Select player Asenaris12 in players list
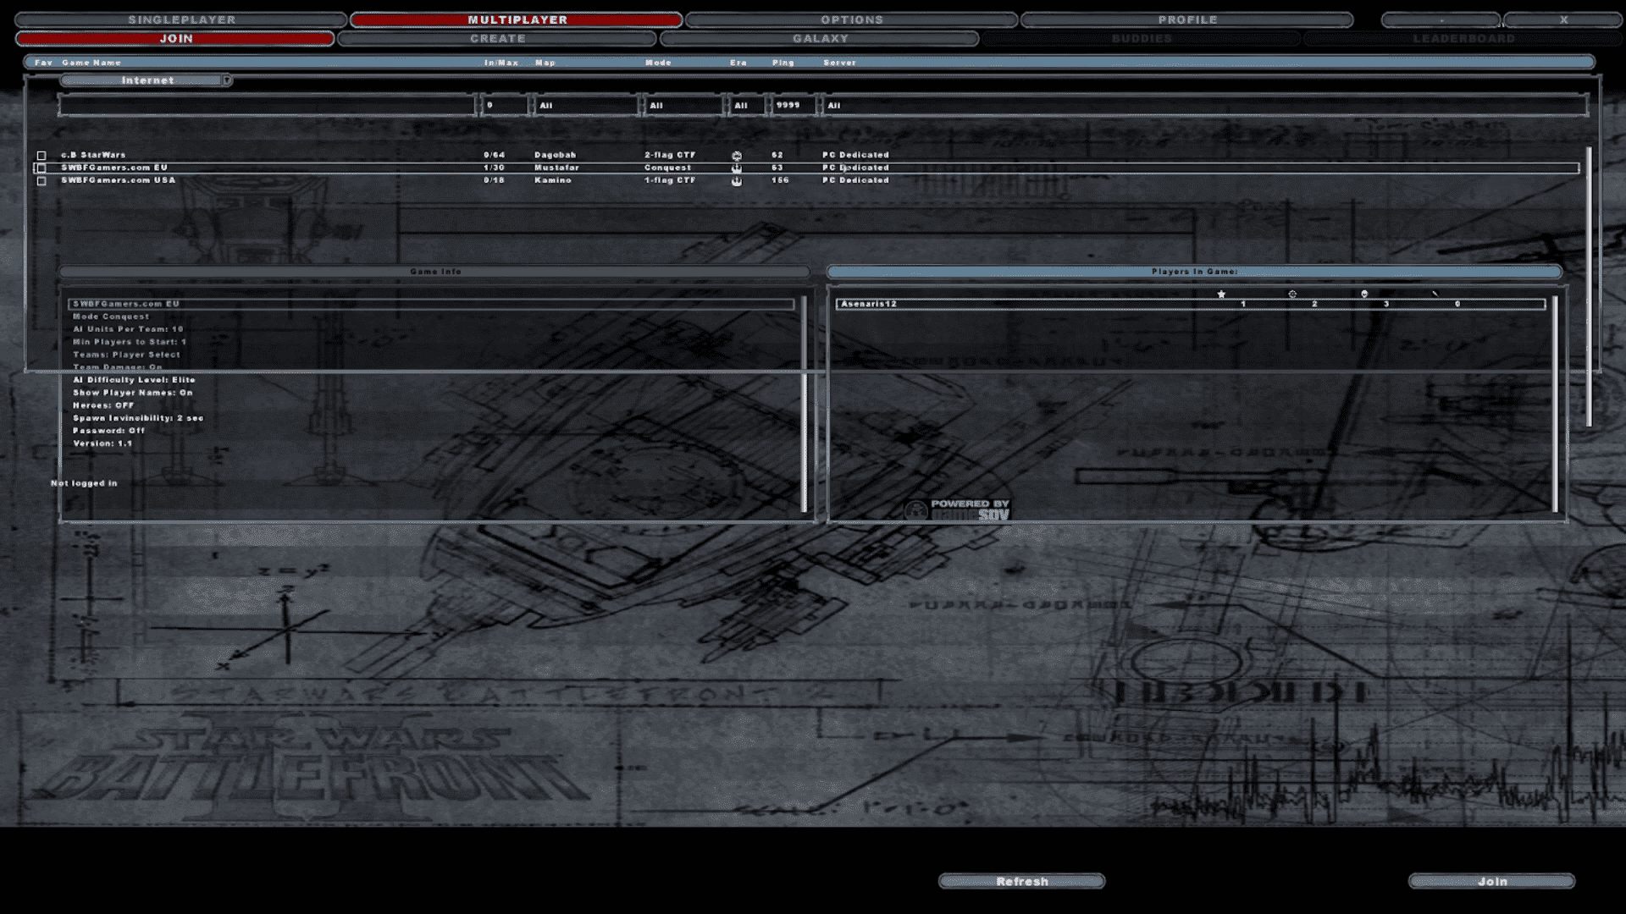 tap(1190, 304)
